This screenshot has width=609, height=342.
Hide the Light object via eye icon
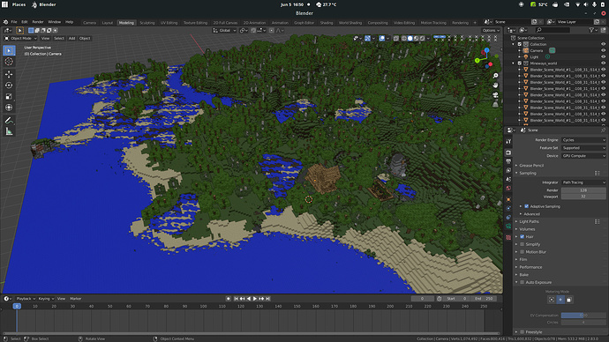coord(603,56)
